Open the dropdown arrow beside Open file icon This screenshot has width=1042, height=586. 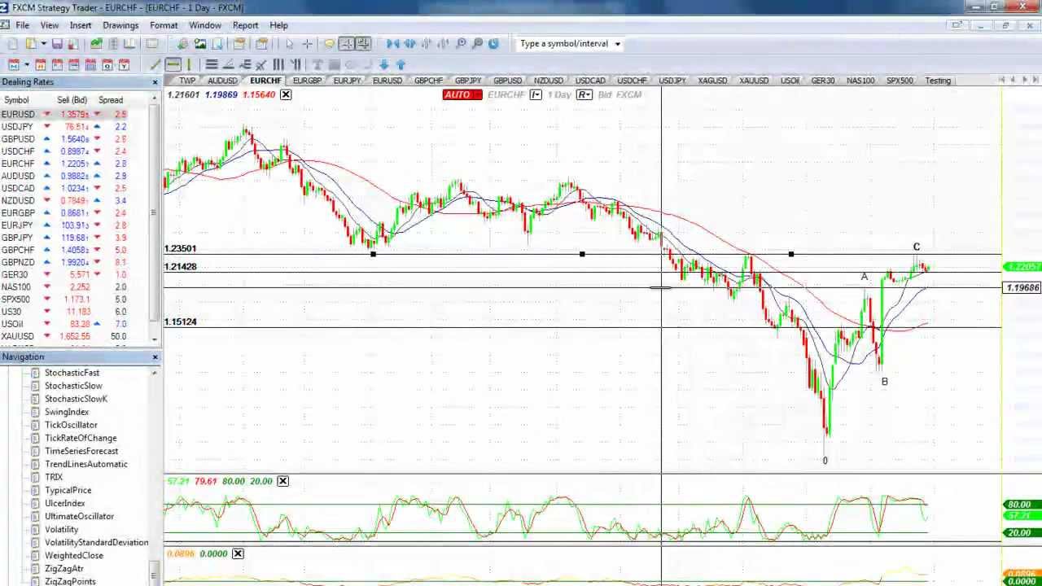(44, 44)
